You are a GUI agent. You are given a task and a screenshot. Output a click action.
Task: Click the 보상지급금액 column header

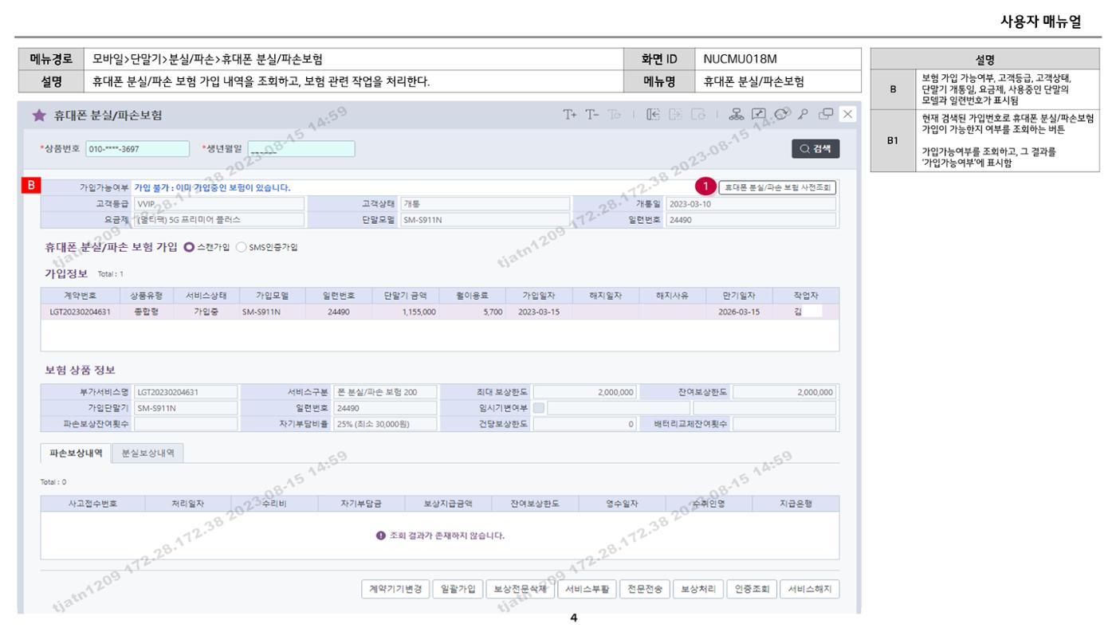[449, 503]
